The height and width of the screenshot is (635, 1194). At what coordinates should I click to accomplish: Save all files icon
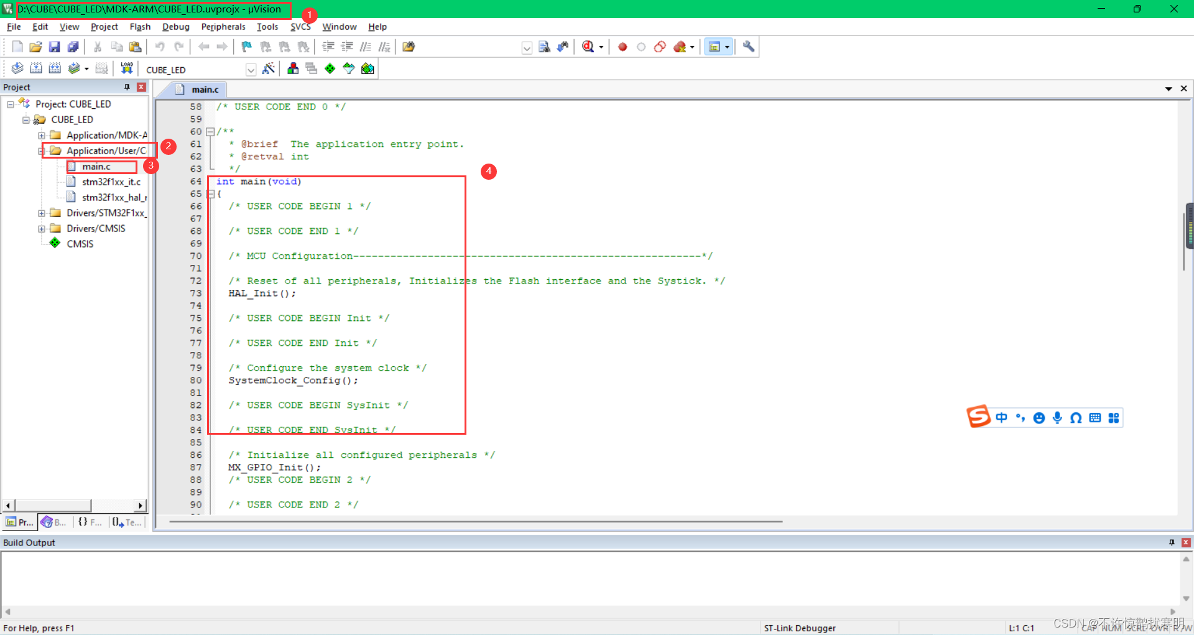[73, 47]
